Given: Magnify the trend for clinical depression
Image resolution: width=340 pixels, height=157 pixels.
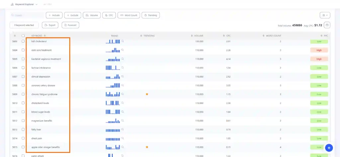Looking at the screenshot, I should click(x=123, y=76).
